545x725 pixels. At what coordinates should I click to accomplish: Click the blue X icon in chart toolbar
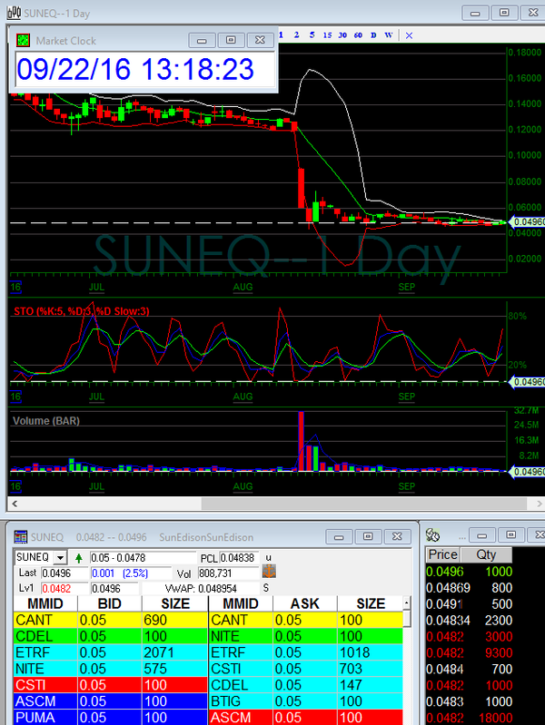tap(409, 35)
